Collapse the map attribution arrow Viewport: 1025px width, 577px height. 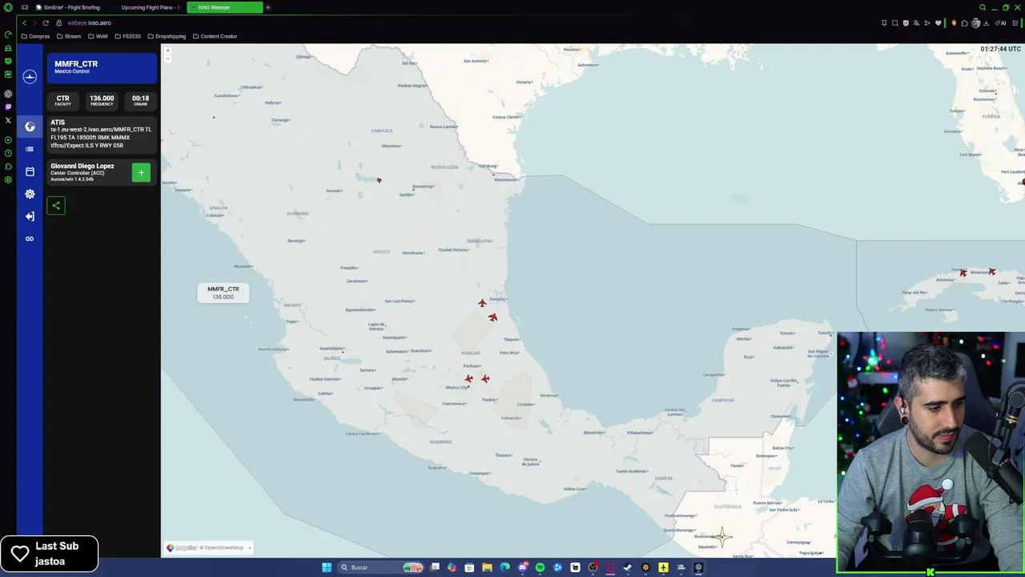[x=249, y=547]
